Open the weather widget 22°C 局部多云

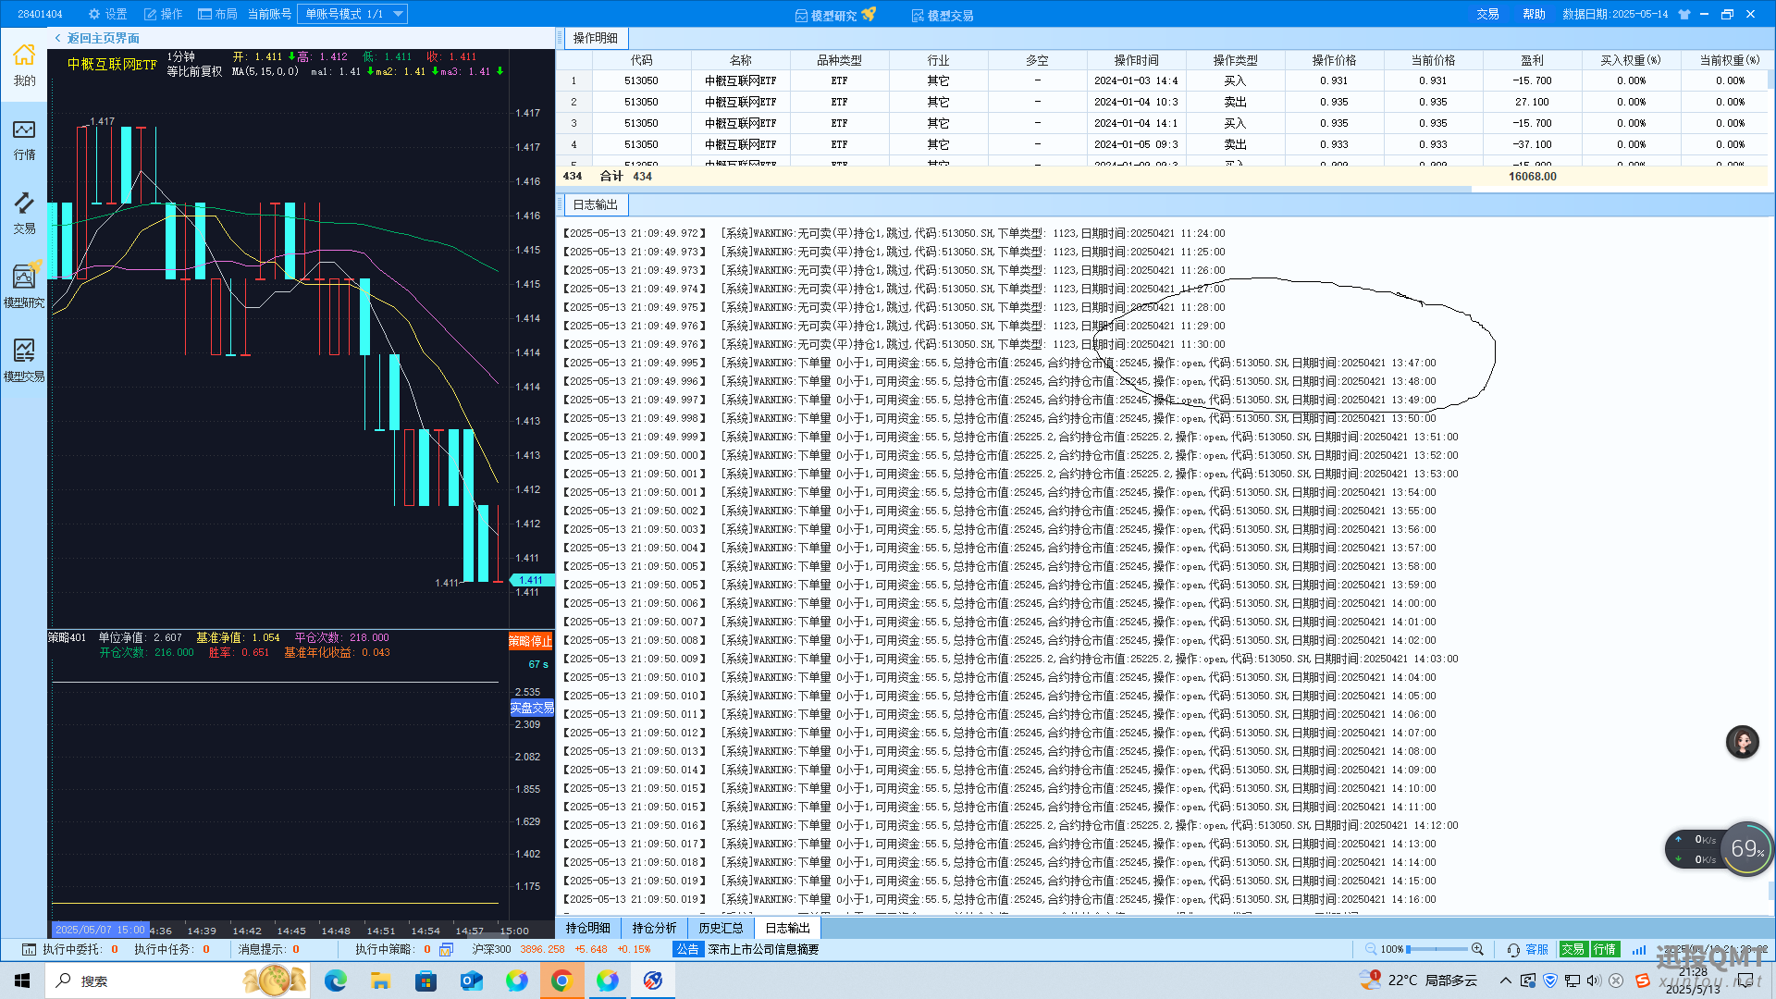tap(1419, 980)
